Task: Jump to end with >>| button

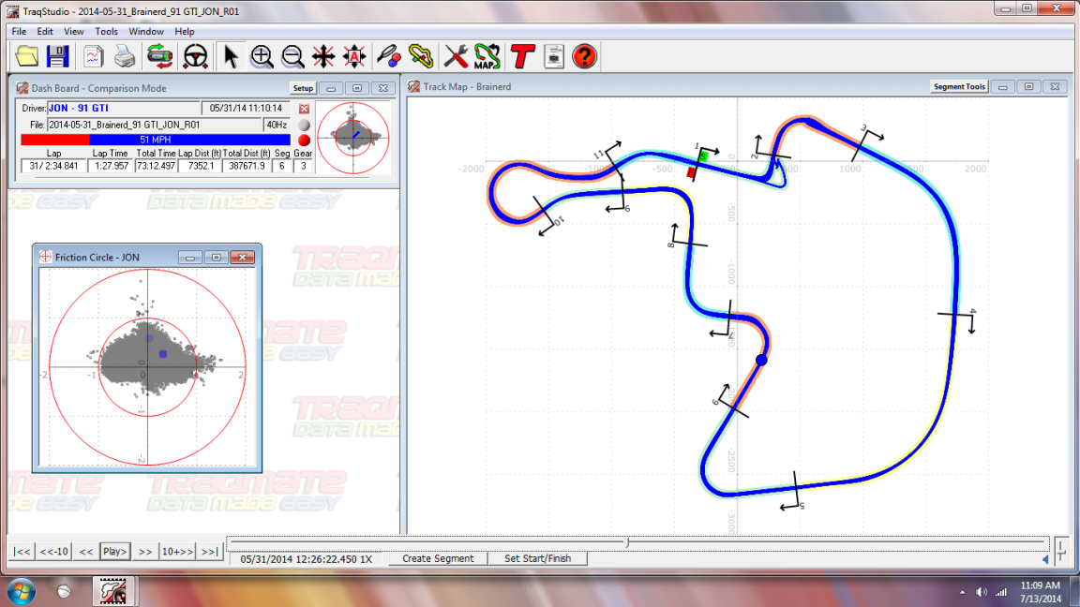Action: (x=209, y=551)
